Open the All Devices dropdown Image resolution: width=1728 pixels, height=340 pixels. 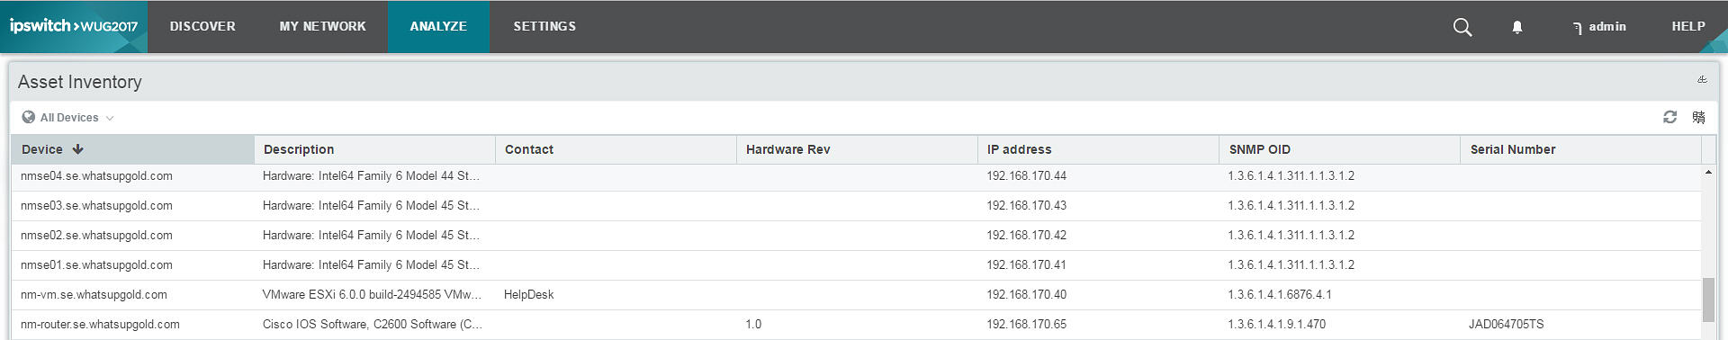(x=68, y=117)
